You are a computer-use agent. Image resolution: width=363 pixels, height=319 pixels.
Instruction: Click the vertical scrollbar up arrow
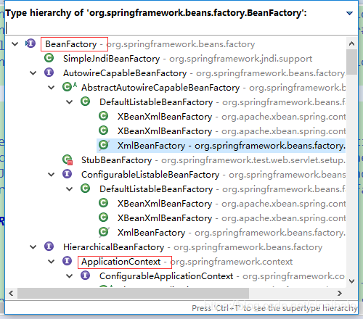[351, 43]
